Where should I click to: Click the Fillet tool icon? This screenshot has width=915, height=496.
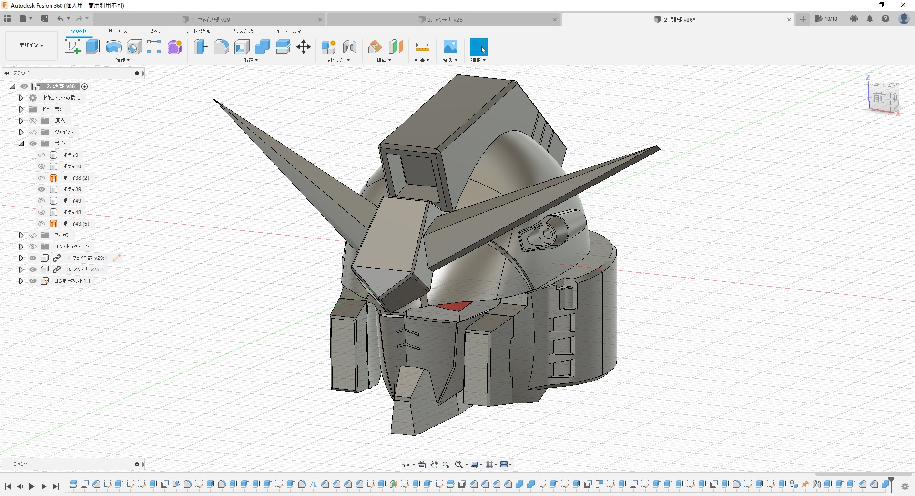[x=221, y=47]
